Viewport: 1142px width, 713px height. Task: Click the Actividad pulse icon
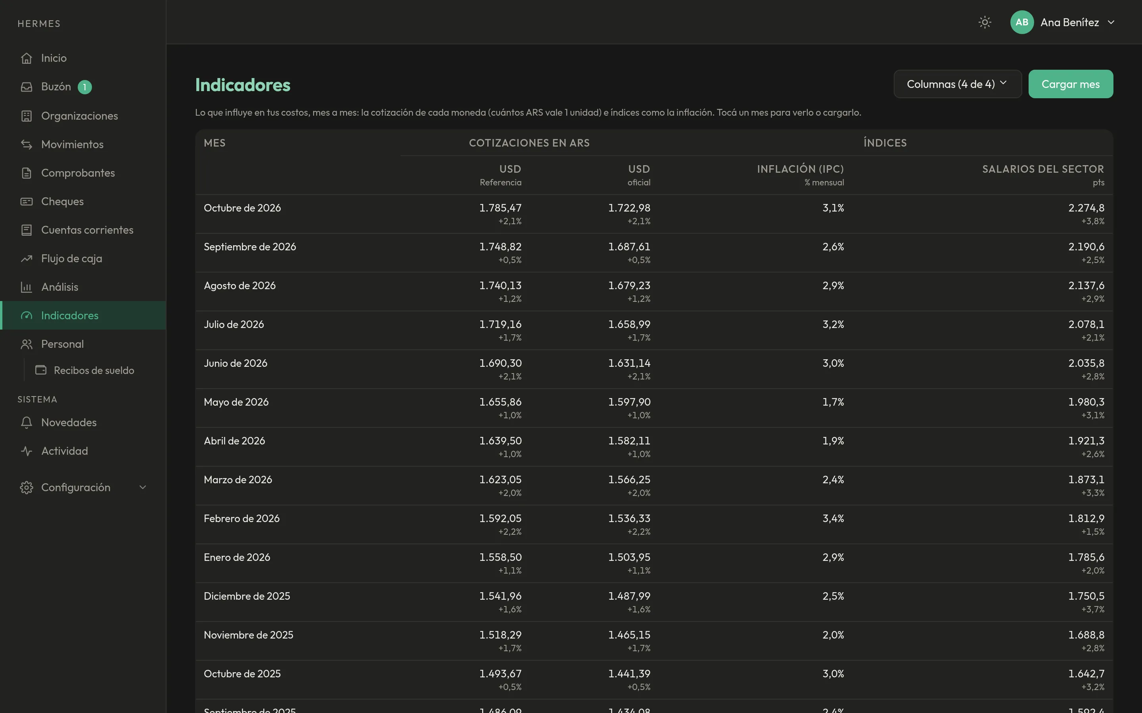27,451
